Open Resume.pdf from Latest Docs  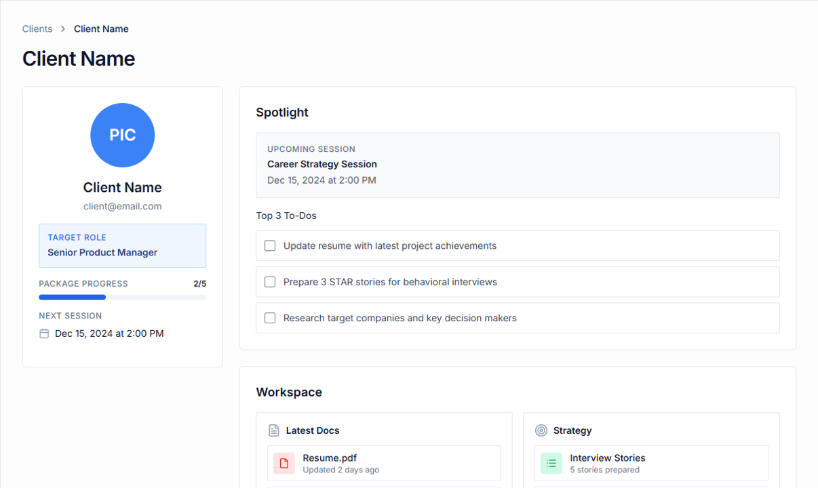point(330,457)
